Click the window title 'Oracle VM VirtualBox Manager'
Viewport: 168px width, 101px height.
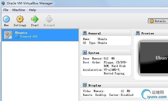click(30, 3)
